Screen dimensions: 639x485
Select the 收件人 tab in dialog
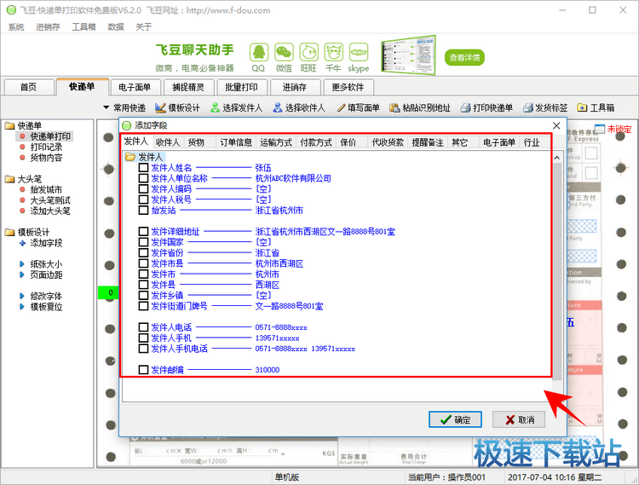point(168,142)
